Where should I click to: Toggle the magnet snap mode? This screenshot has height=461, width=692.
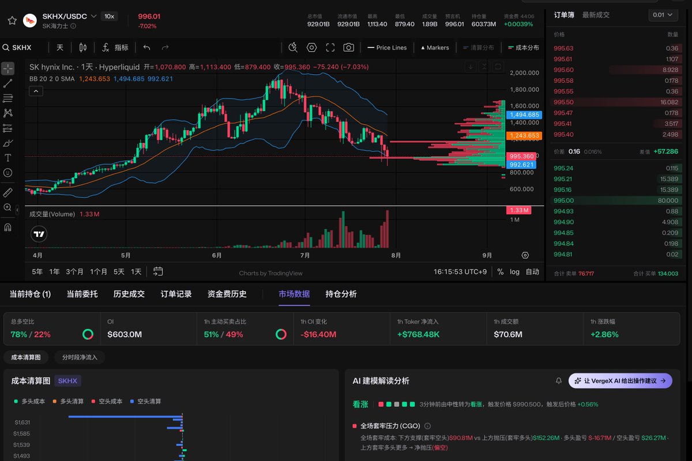point(7,227)
